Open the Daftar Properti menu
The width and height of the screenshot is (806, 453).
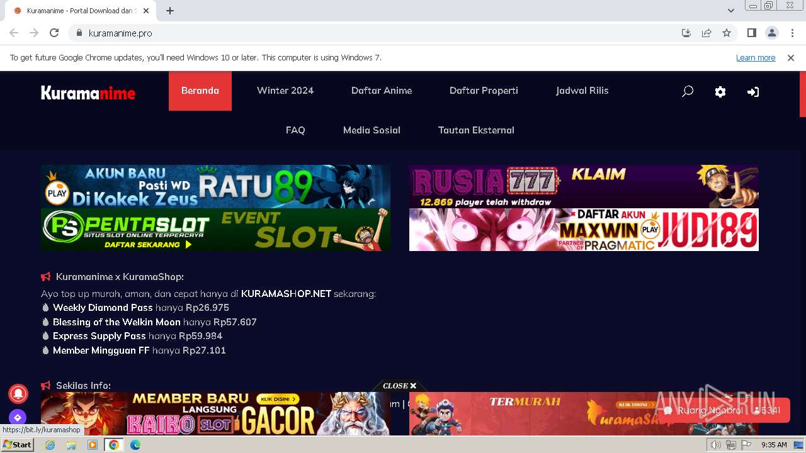pos(484,91)
